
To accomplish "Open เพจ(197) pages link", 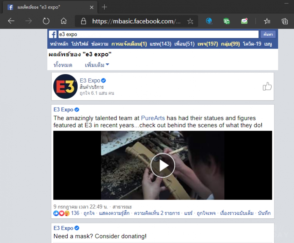I will click(x=208, y=44).
